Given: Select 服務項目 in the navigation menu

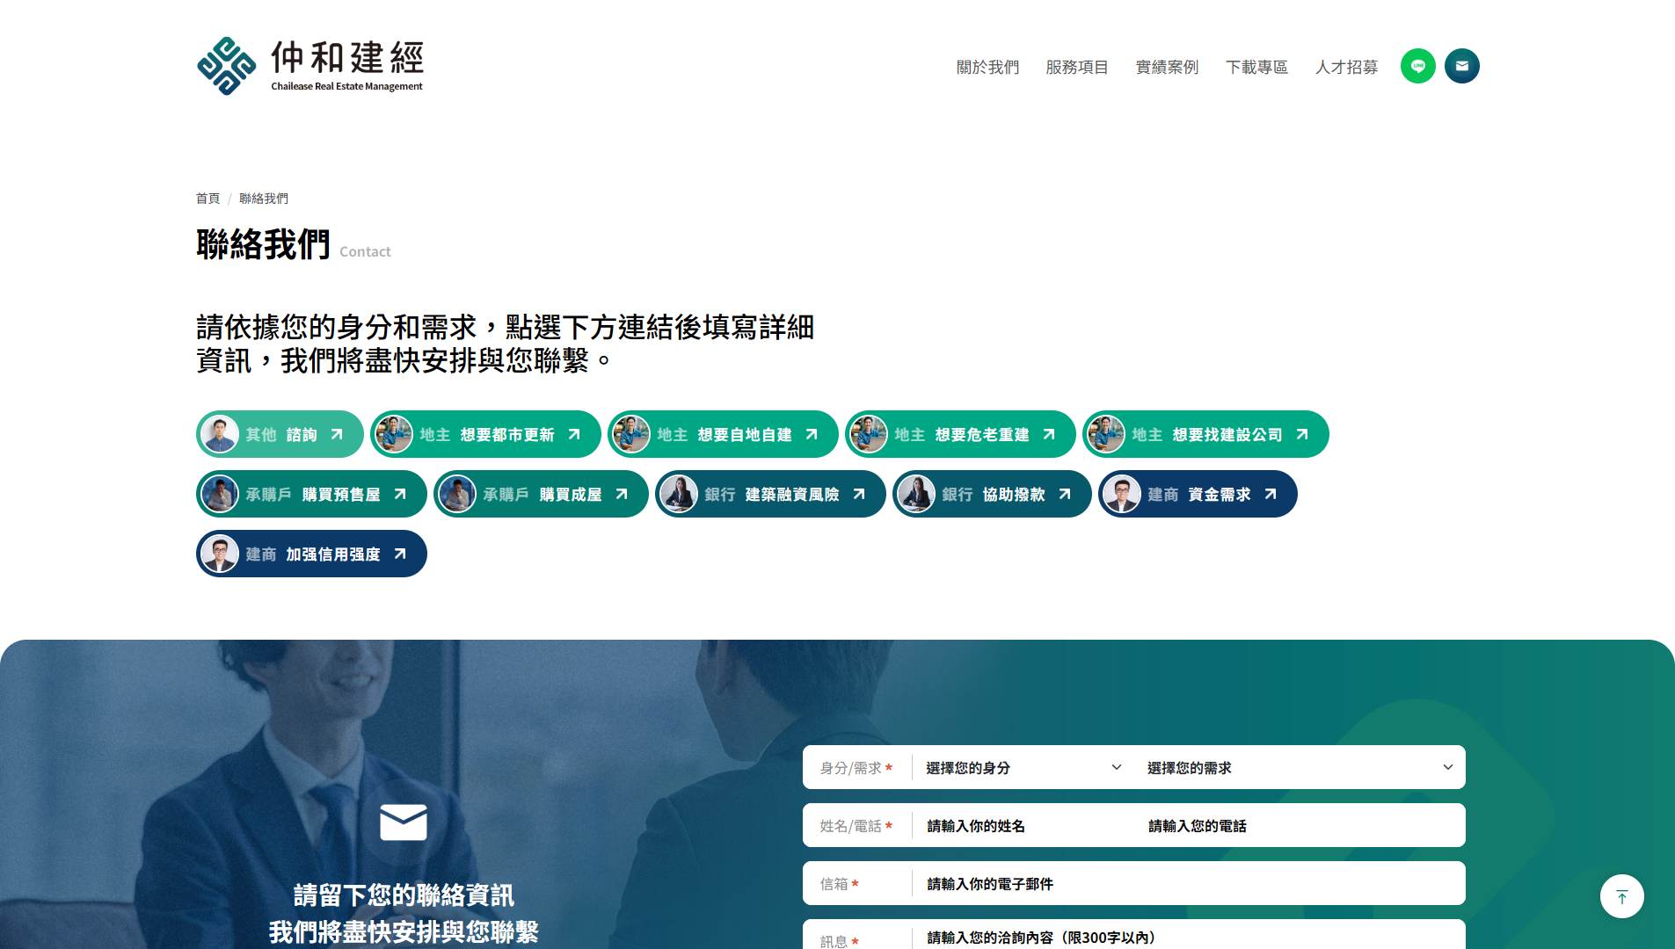Looking at the screenshot, I should click(1076, 67).
